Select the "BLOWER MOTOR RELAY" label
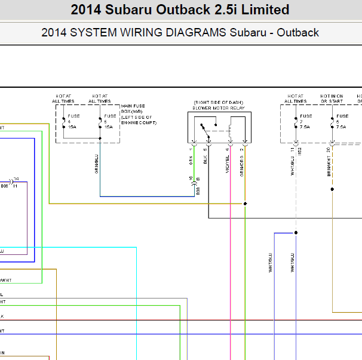The width and height of the screenshot is (362, 360). tap(219, 108)
